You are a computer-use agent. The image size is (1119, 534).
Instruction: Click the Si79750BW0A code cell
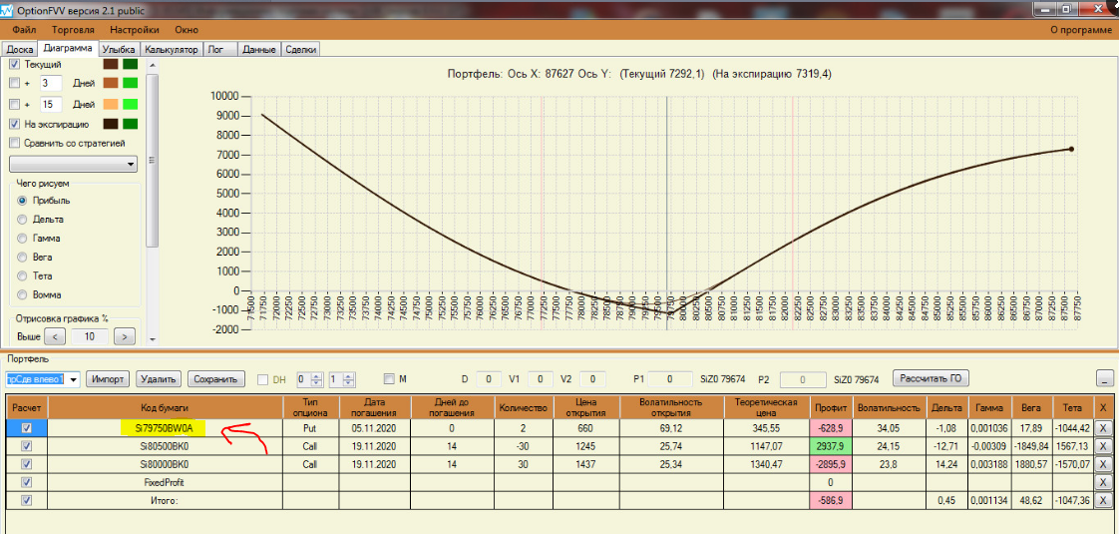click(164, 427)
